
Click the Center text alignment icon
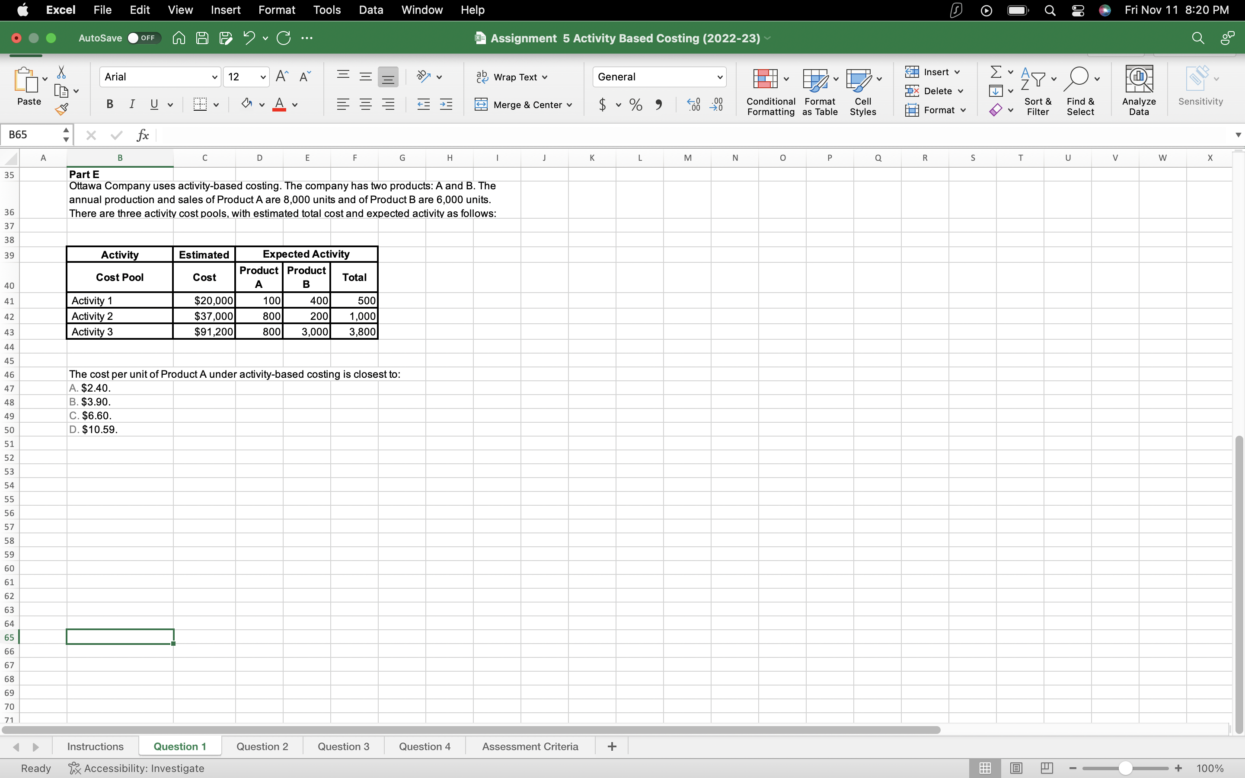coord(365,105)
